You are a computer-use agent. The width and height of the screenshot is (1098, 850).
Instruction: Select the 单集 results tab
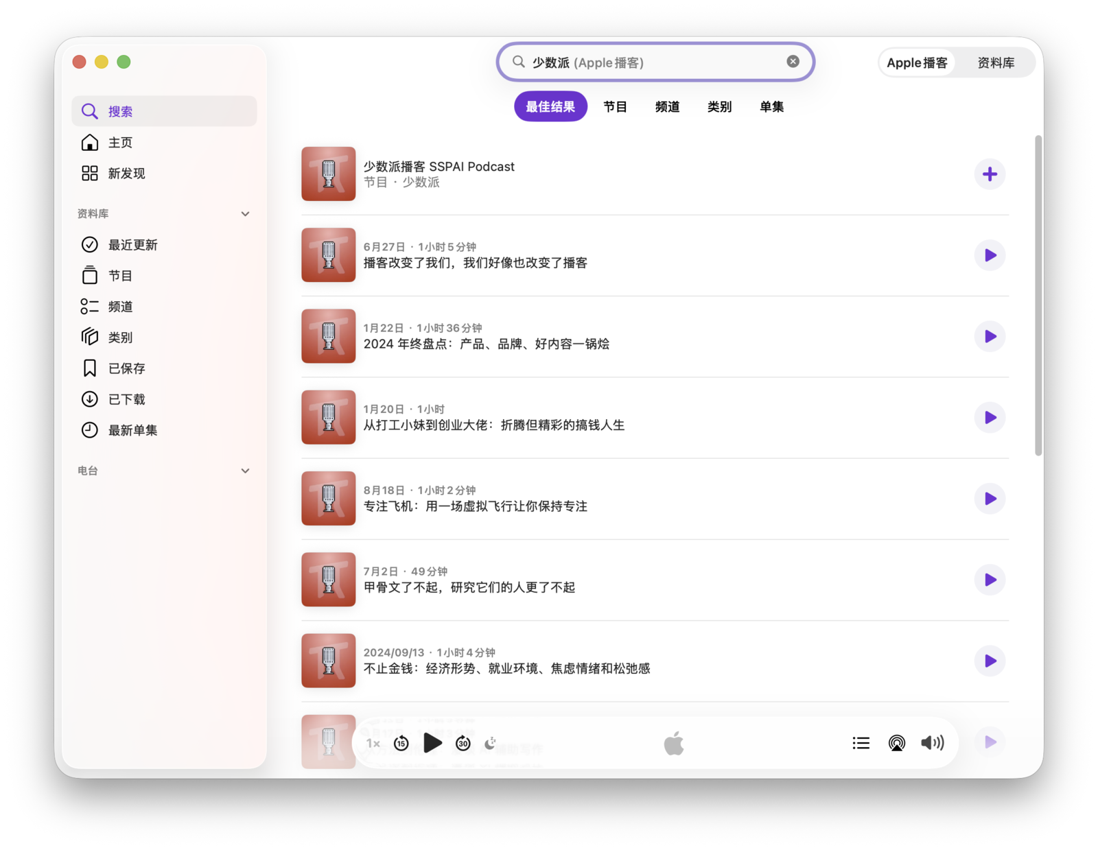(x=771, y=107)
